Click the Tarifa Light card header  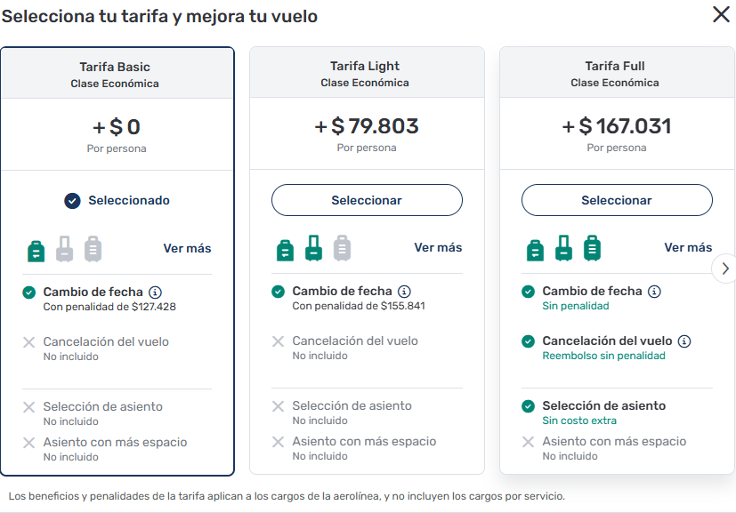pos(367,74)
